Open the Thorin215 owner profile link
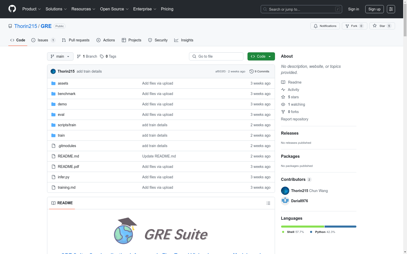Image resolution: width=407 pixels, height=254 pixels. (x=26, y=26)
